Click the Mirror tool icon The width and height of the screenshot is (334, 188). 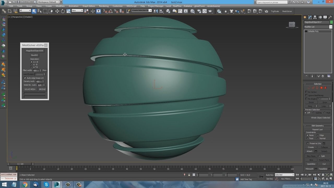[x=156, y=11]
